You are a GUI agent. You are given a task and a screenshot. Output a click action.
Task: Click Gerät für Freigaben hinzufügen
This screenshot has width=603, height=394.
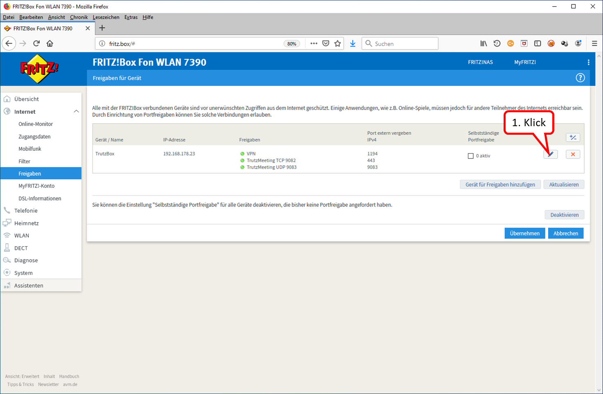(x=500, y=185)
